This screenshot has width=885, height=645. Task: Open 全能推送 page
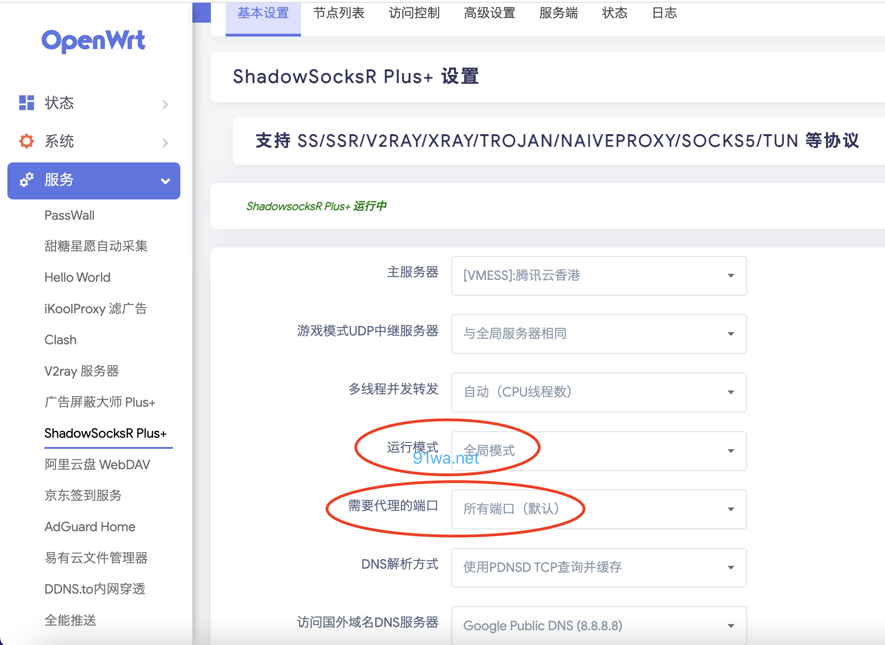(70, 620)
